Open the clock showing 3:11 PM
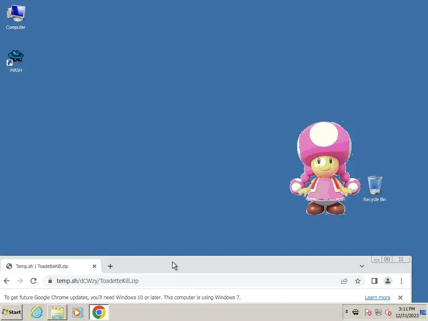Screen dimensions: 428x321 coord(407,312)
